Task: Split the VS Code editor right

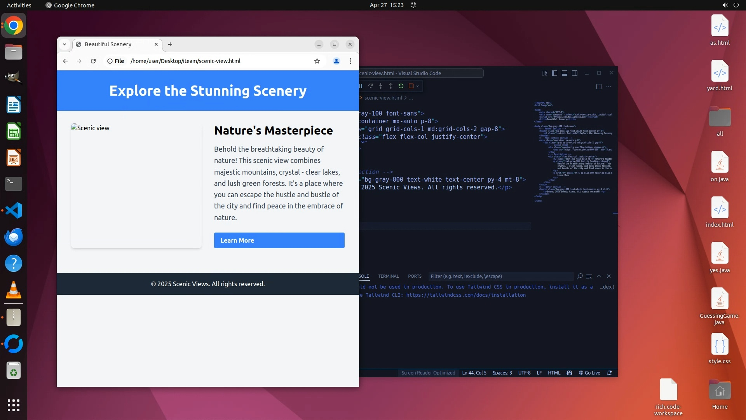Action: 599,86
